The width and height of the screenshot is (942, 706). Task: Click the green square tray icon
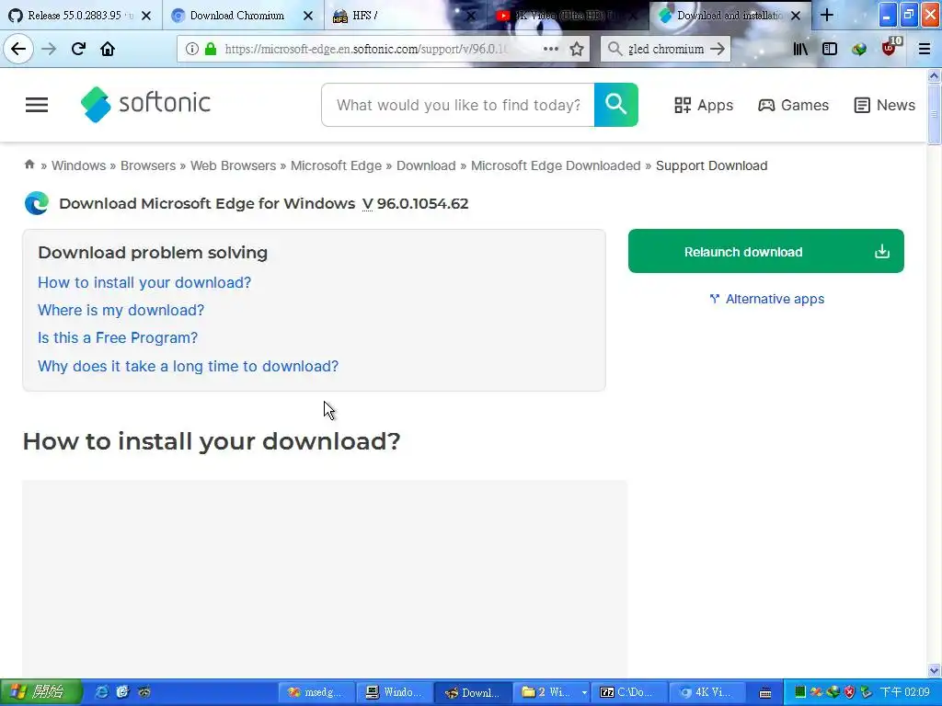(799, 692)
